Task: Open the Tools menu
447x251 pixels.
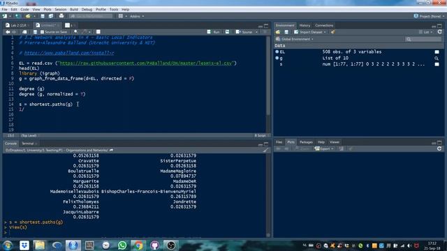Action: pos(114,9)
